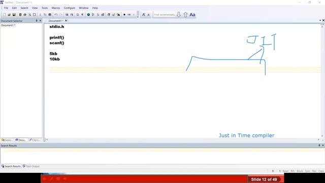Open Find dialog with binoculars icon

pyautogui.click(x=109, y=15)
